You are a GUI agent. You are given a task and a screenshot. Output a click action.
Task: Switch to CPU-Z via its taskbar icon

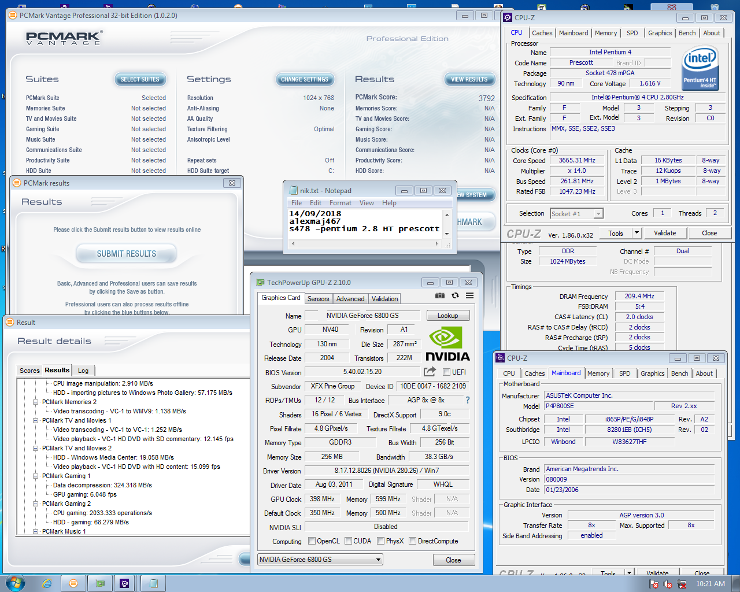[124, 583]
